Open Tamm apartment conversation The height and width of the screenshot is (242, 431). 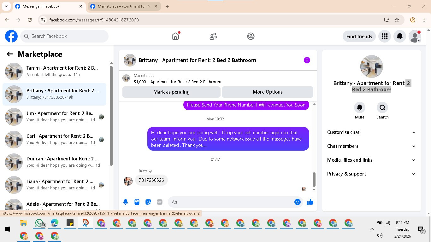click(x=55, y=71)
